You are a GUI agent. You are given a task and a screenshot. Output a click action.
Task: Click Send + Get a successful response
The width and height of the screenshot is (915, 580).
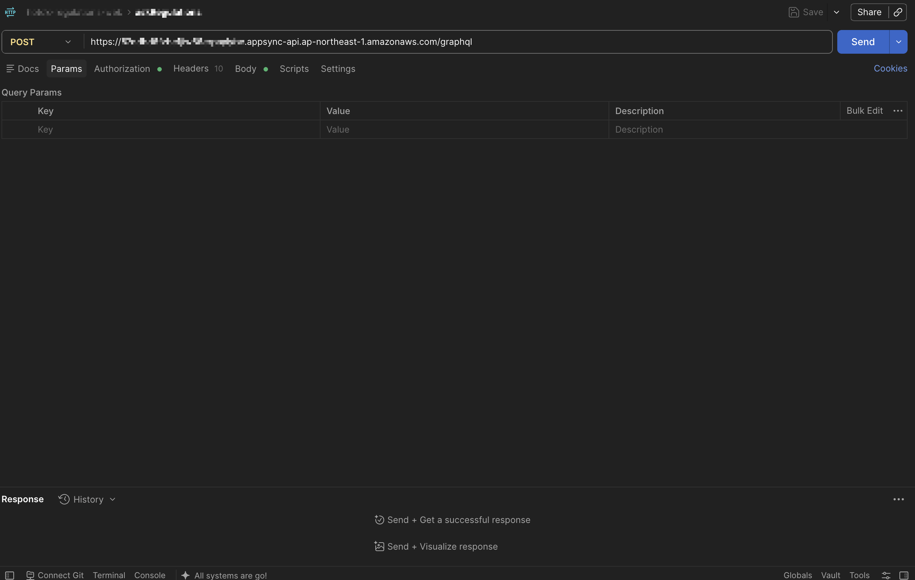pos(452,520)
